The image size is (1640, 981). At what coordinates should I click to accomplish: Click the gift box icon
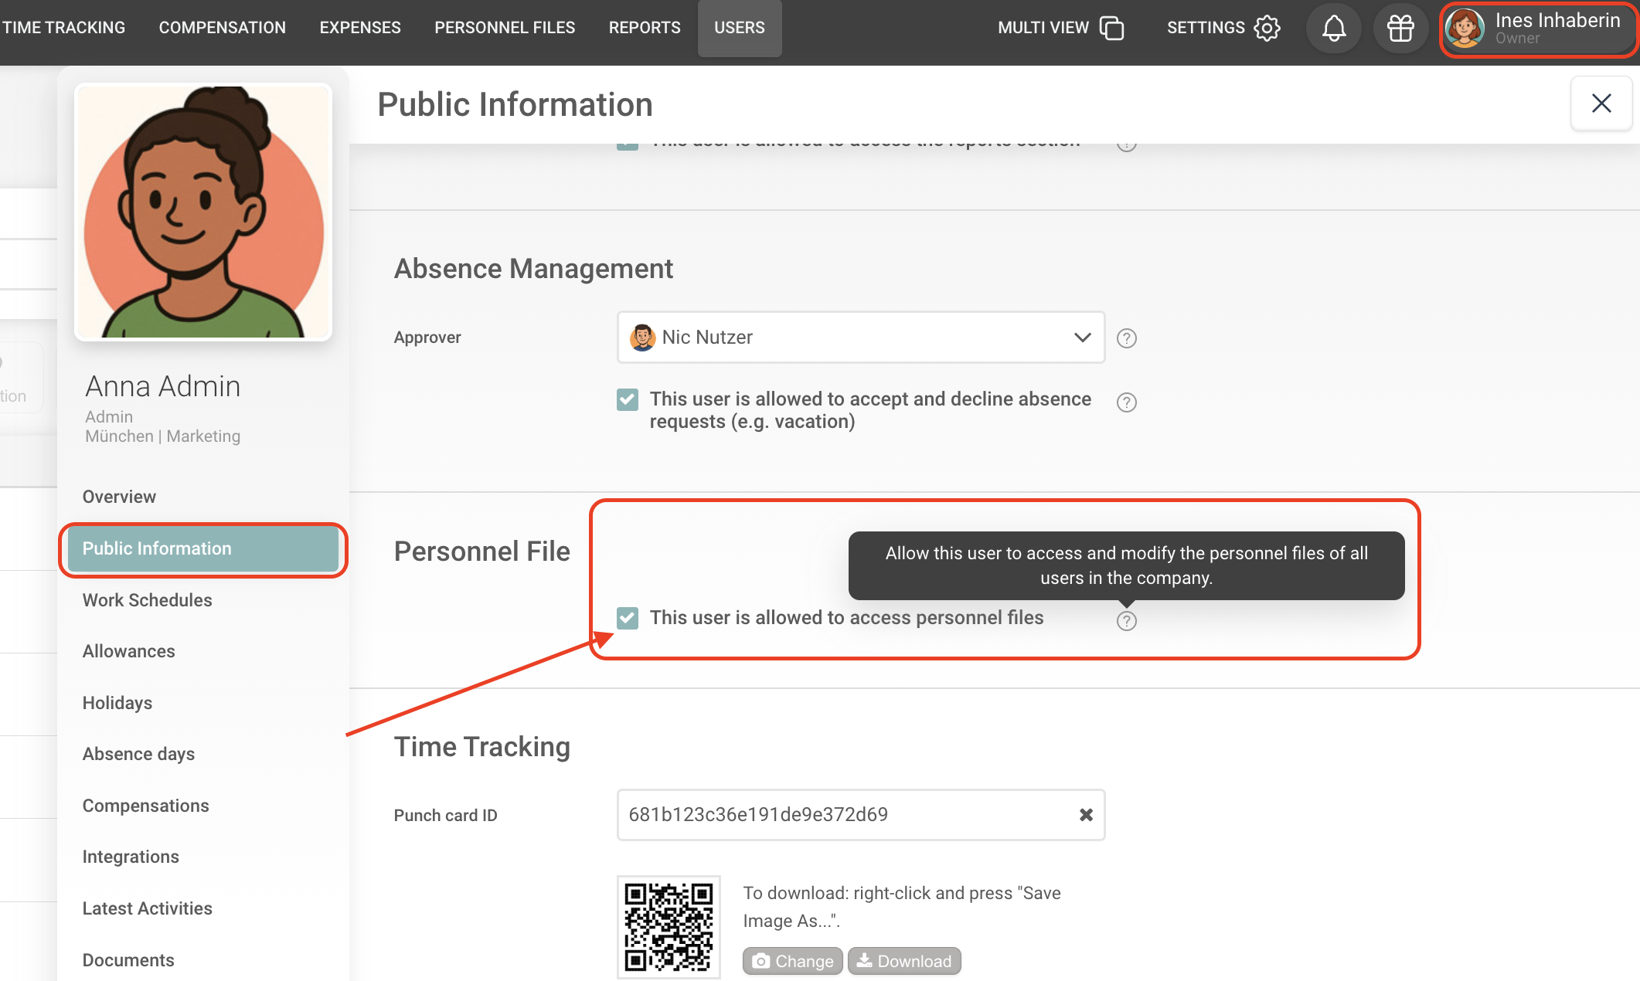tap(1400, 29)
